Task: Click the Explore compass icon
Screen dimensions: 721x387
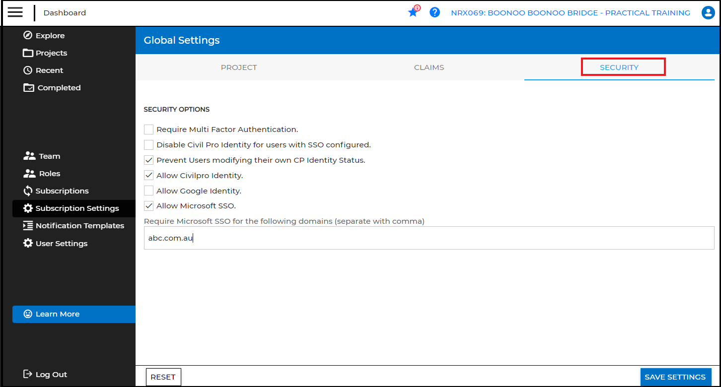Action: 28,36
